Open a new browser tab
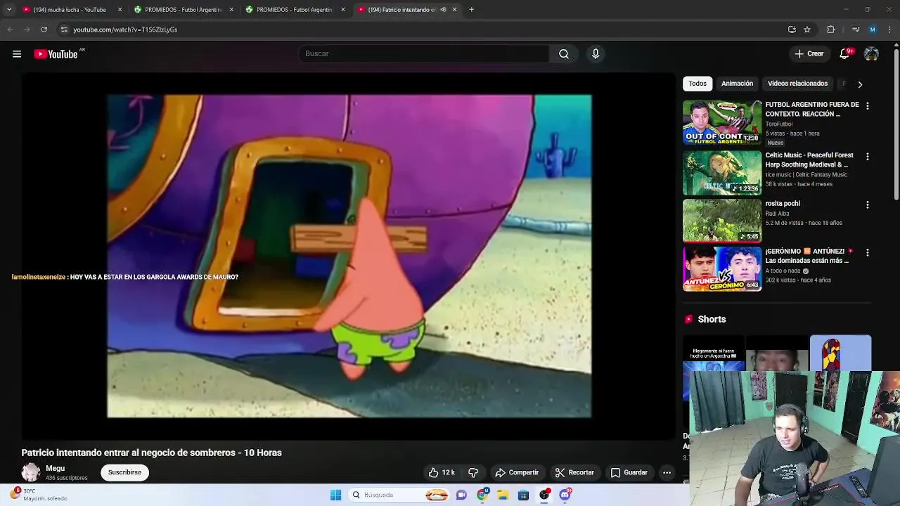Viewport: 900px width, 506px height. [x=471, y=10]
